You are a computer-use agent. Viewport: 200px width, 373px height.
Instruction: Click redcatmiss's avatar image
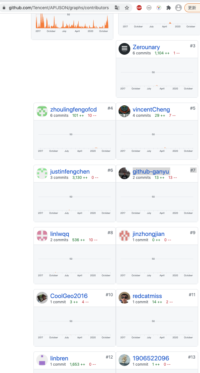[124, 298]
